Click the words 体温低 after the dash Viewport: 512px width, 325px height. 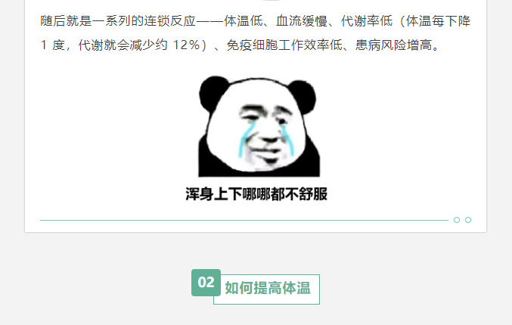tap(244, 21)
